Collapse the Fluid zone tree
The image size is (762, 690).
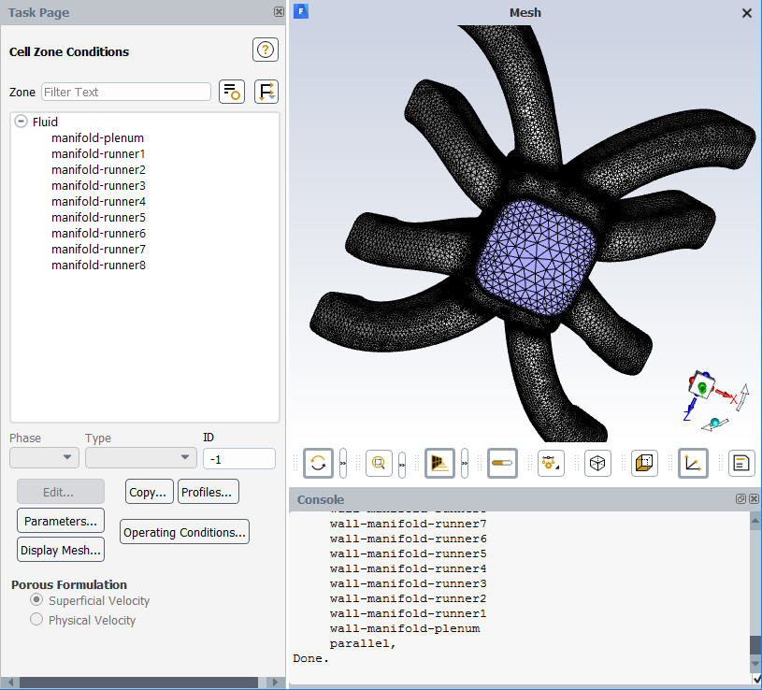[21, 122]
